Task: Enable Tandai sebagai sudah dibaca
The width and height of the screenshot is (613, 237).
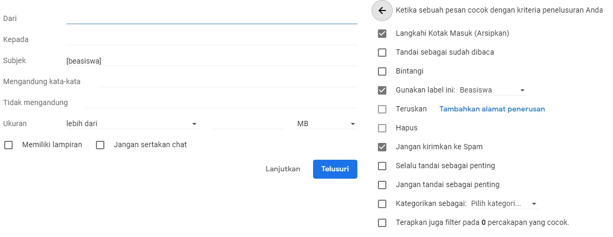Action: click(x=382, y=53)
